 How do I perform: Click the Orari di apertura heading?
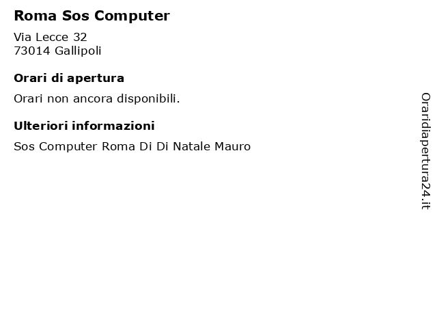point(69,79)
